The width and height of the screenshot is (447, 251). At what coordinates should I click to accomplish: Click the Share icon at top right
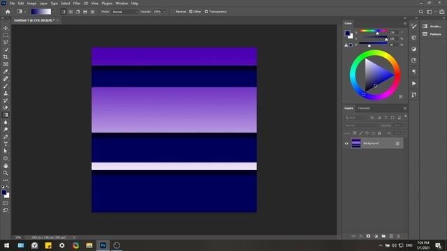[x=441, y=12]
